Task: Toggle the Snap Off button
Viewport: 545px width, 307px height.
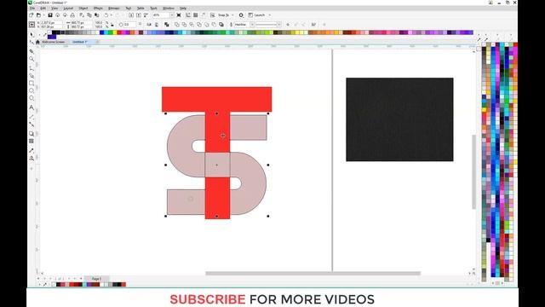Action: click(212, 15)
